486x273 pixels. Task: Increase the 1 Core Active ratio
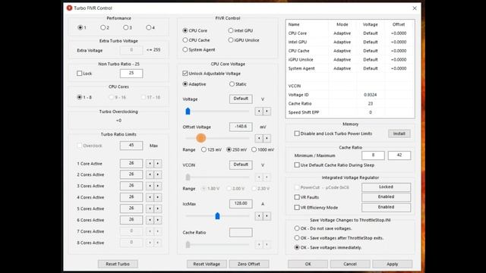(x=158, y=164)
